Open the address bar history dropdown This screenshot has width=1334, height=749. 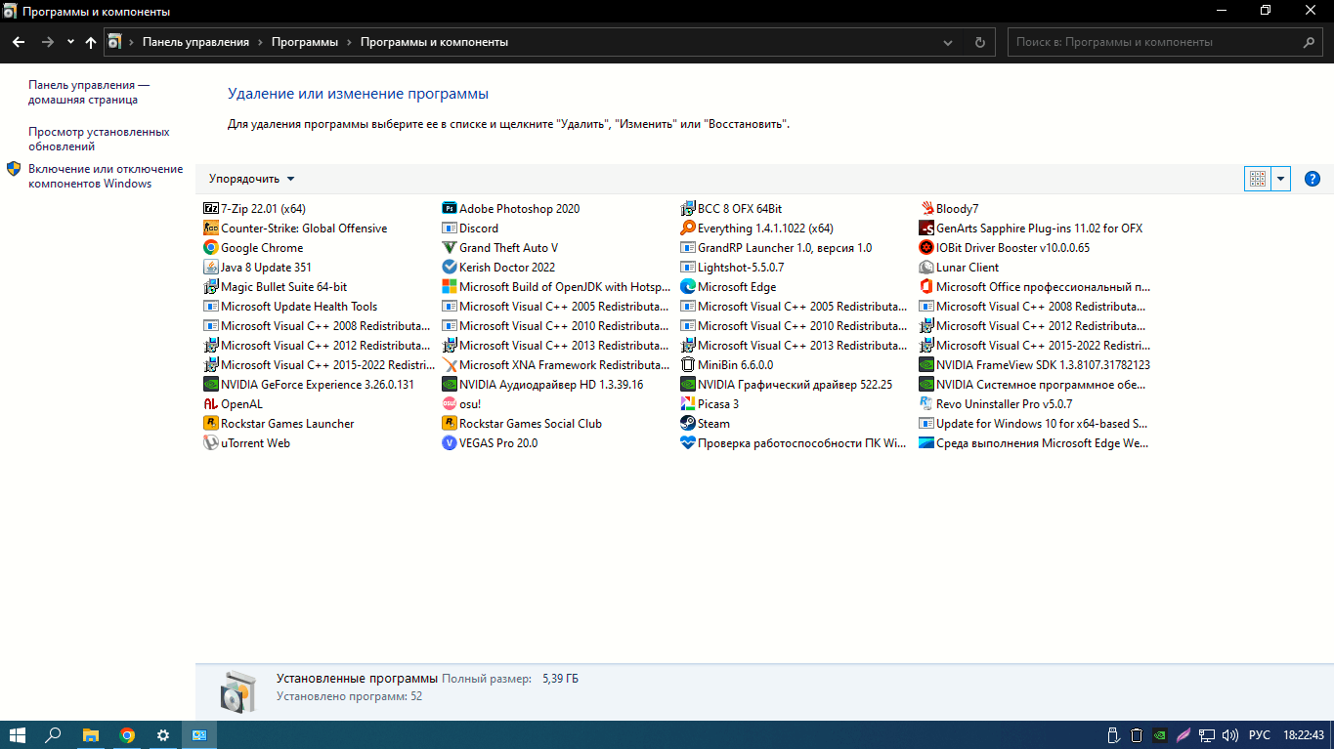pyautogui.click(x=947, y=42)
